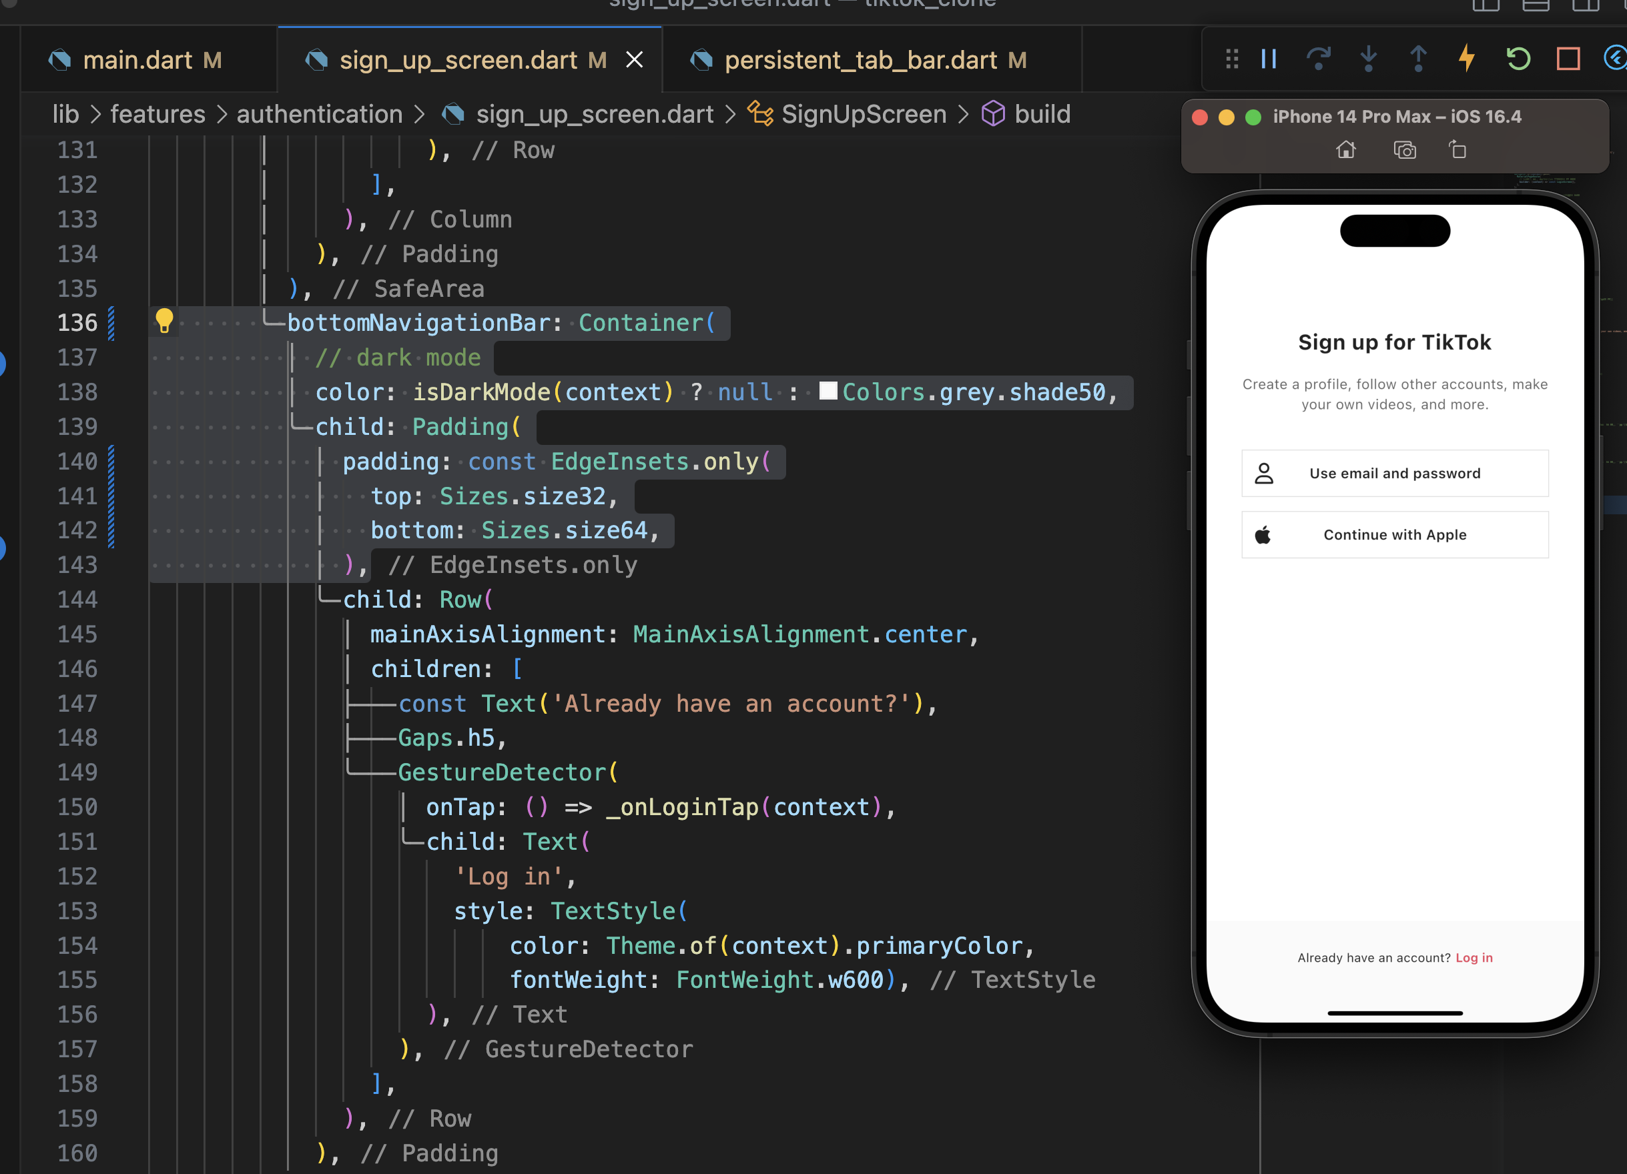
Task: Click the Step Out debug icon
Action: coord(1418,59)
